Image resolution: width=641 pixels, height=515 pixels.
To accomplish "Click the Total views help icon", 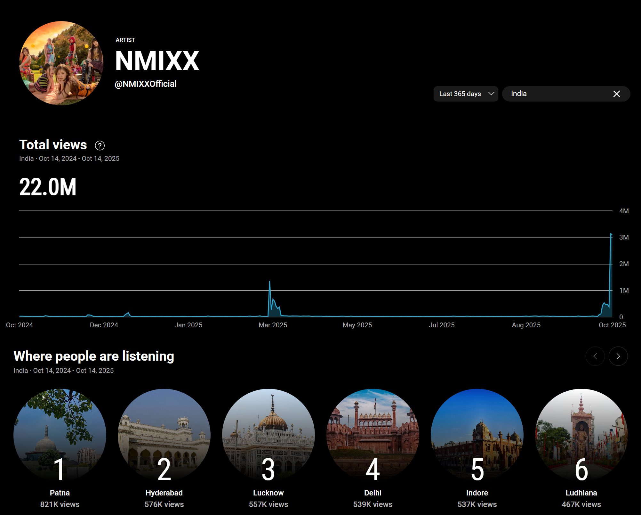I will click(x=100, y=146).
